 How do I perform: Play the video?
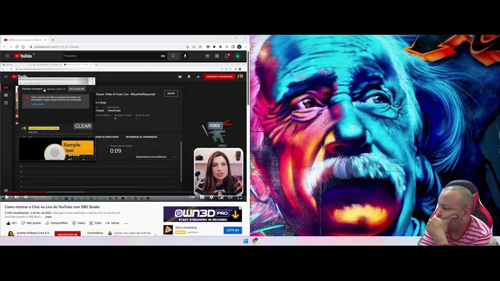coord(7,197)
